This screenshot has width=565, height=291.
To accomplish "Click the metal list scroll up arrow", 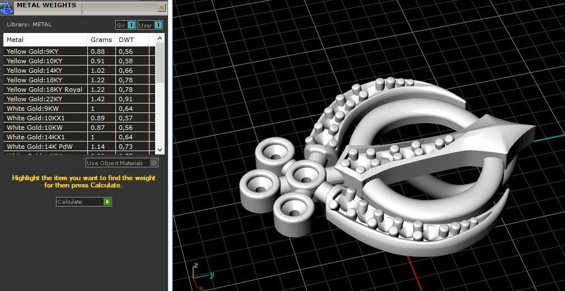I will pos(160,38).
